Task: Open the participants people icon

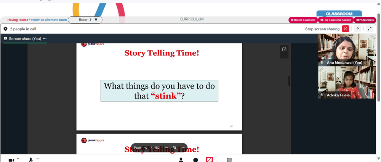Action: pyautogui.click(x=181, y=160)
